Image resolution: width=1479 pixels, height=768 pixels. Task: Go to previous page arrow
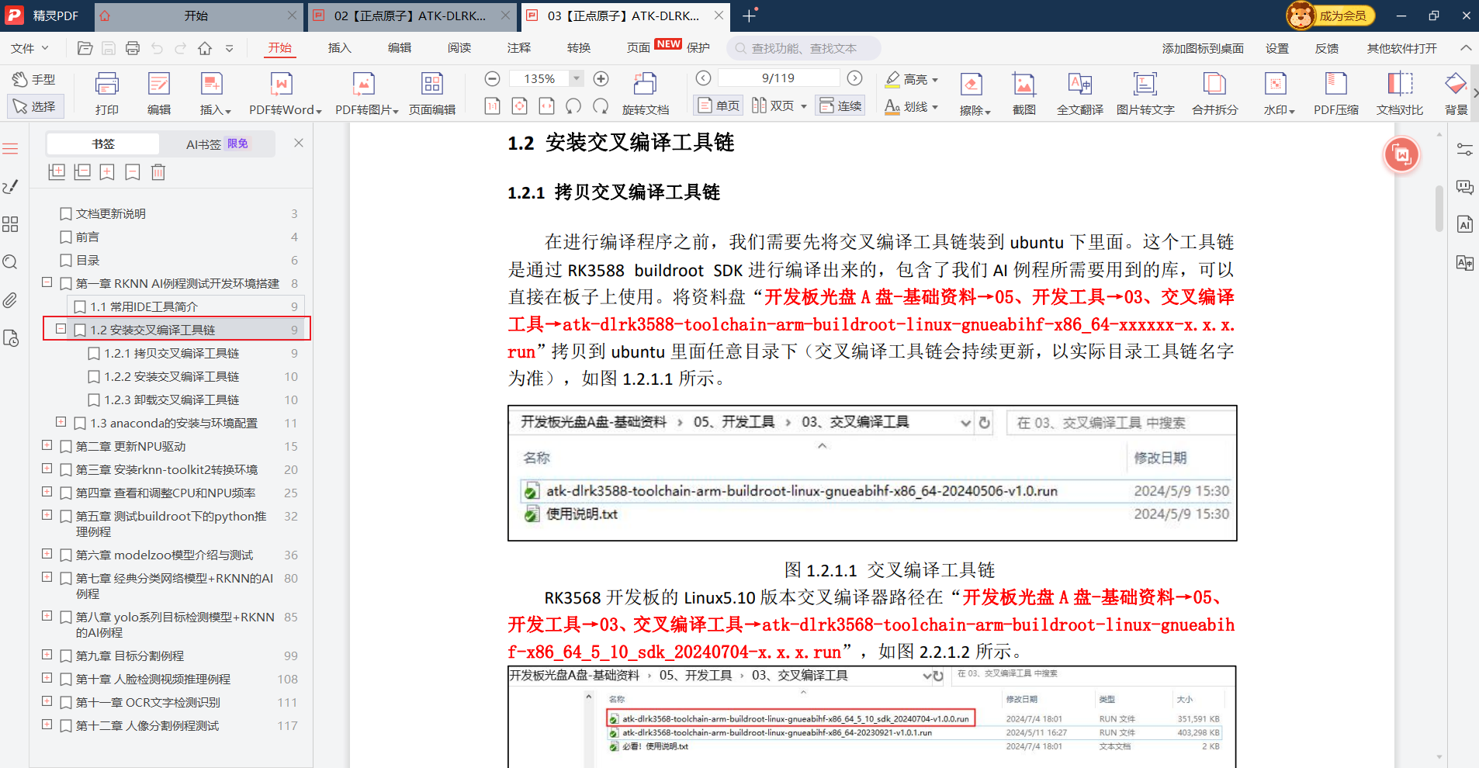coord(703,78)
